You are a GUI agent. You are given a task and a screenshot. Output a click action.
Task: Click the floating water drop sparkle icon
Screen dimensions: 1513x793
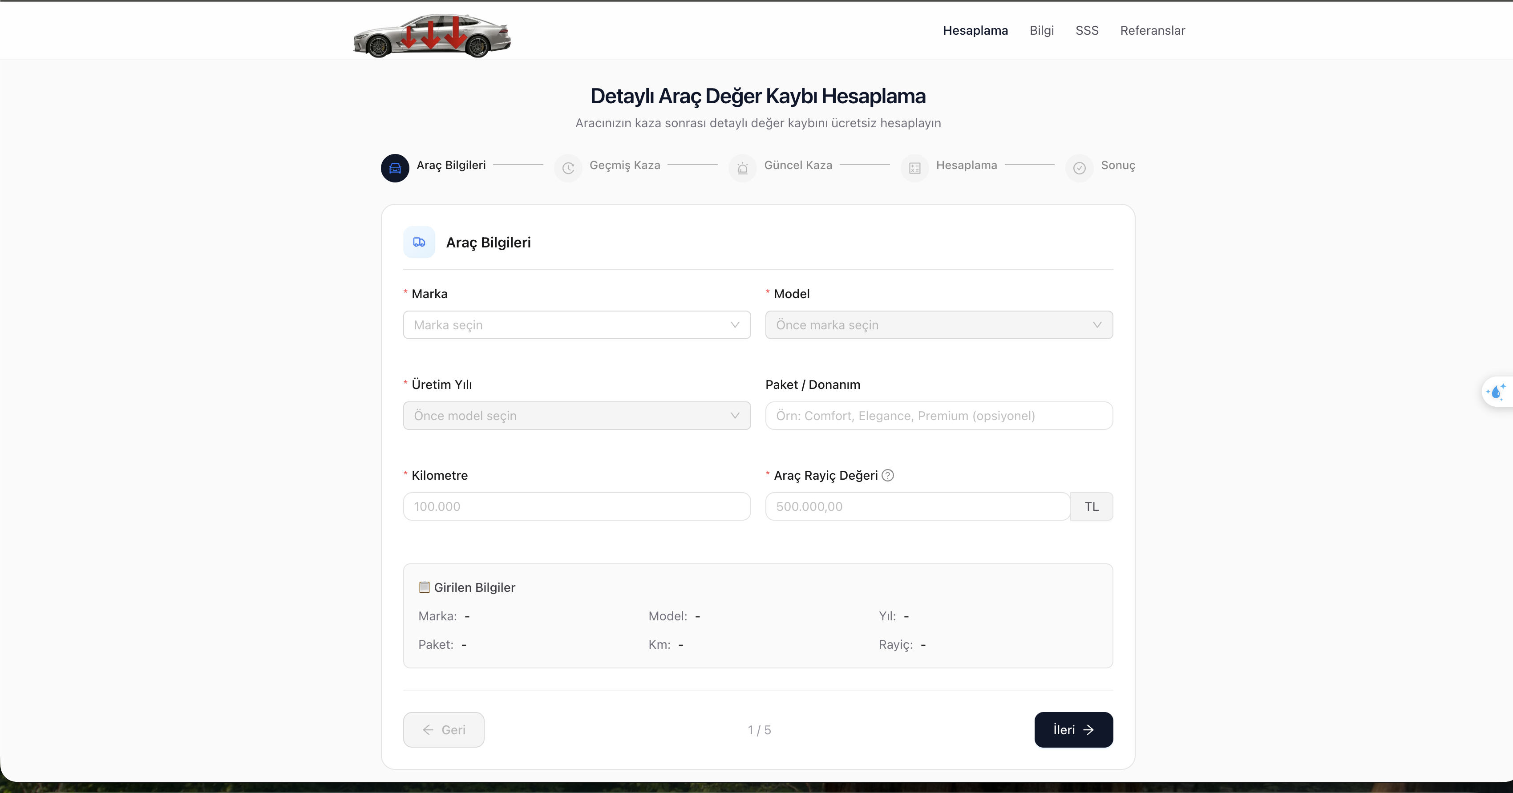click(x=1496, y=391)
